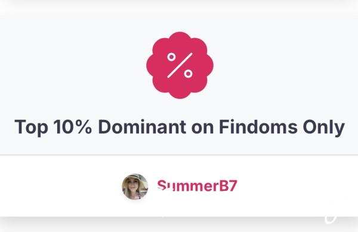This screenshot has width=358, height=232.
Task: Click the word 'Only' in the heading
Action: 324,128
